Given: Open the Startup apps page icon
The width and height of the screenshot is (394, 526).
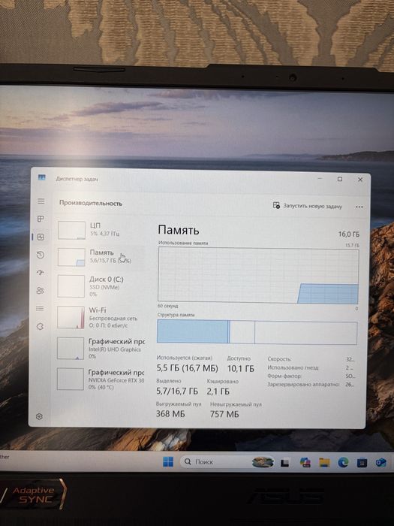Looking at the screenshot, I should (41, 273).
